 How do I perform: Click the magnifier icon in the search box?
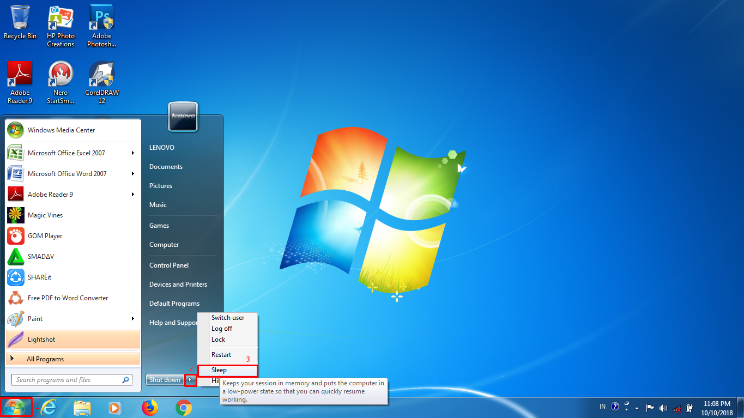[125, 380]
